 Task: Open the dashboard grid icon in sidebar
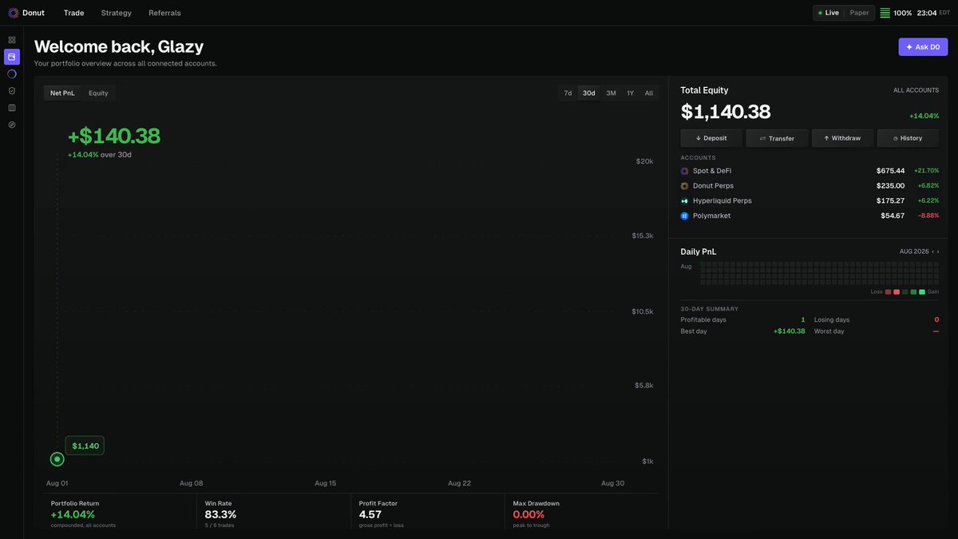pyautogui.click(x=12, y=39)
